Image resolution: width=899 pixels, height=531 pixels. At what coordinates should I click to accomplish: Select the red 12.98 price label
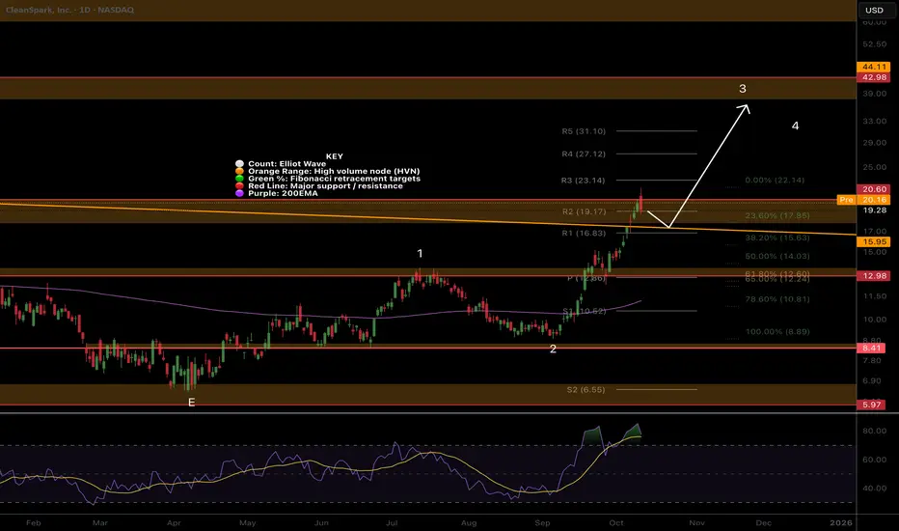pyautogui.click(x=874, y=276)
